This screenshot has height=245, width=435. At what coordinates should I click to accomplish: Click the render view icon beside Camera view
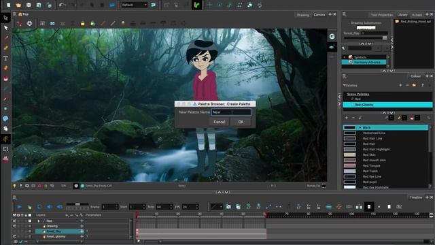(x=332, y=36)
